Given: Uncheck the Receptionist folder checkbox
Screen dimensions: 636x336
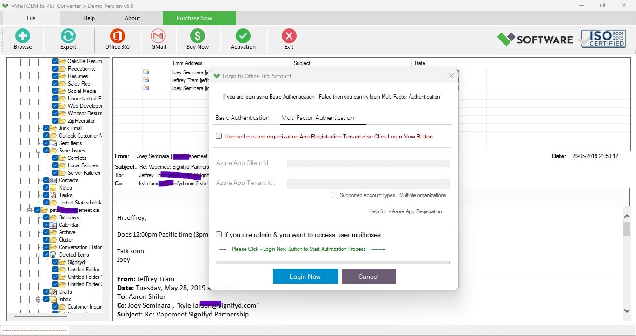Looking at the screenshot, I should [55, 69].
